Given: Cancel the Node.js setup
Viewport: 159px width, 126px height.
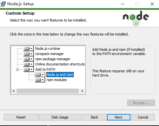Looking at the screenshot, I should click(x=143, y=117).
